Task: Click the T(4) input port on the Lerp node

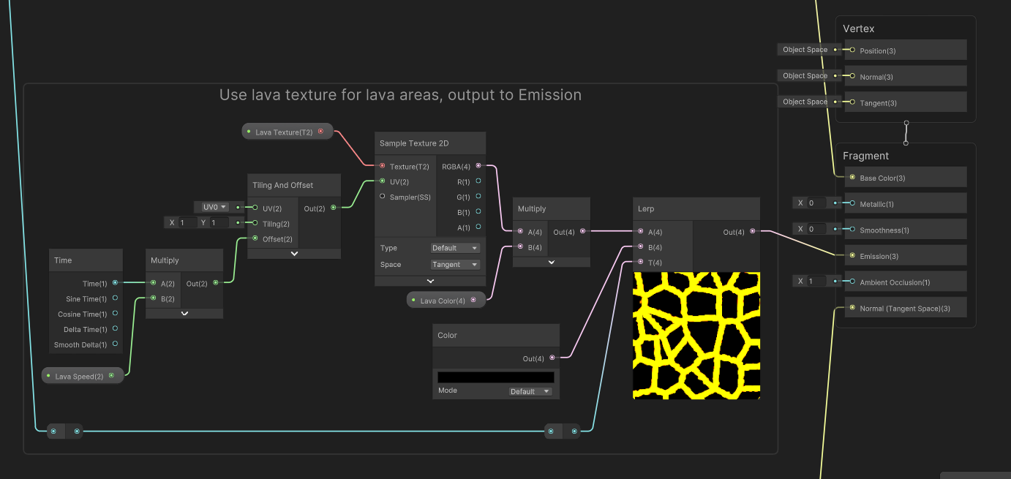Action: click(640, 262)
